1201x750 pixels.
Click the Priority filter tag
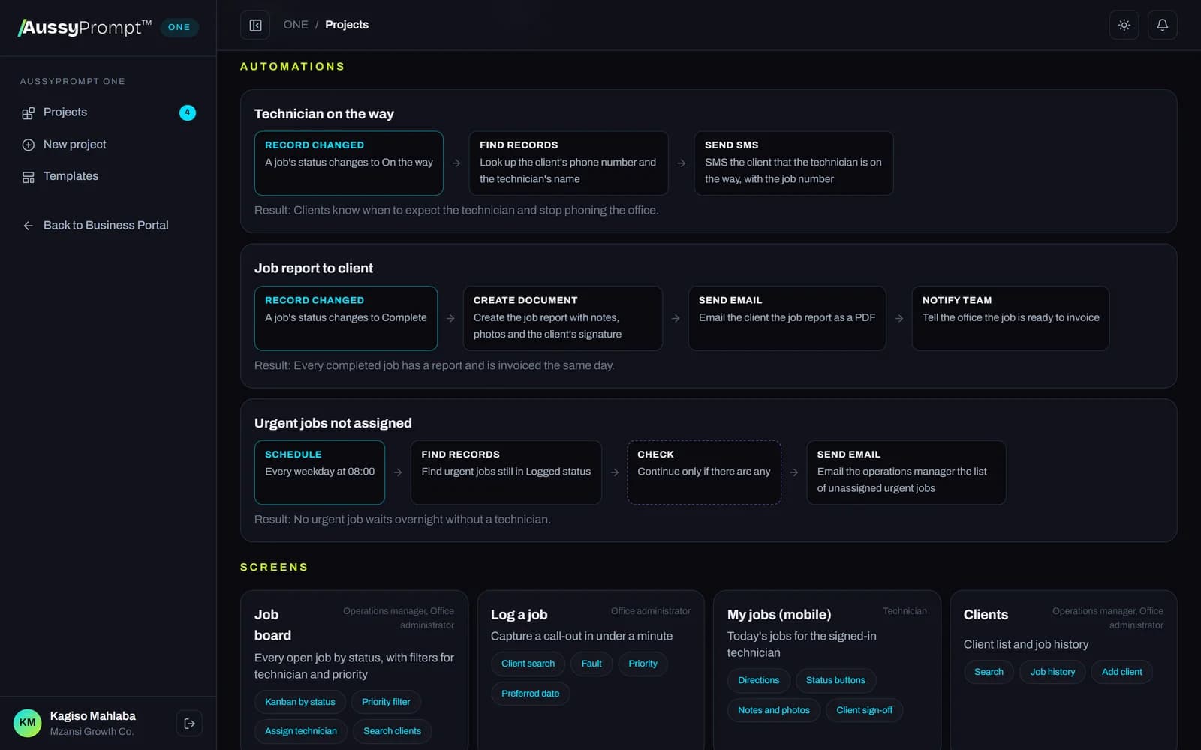[386, 702]
